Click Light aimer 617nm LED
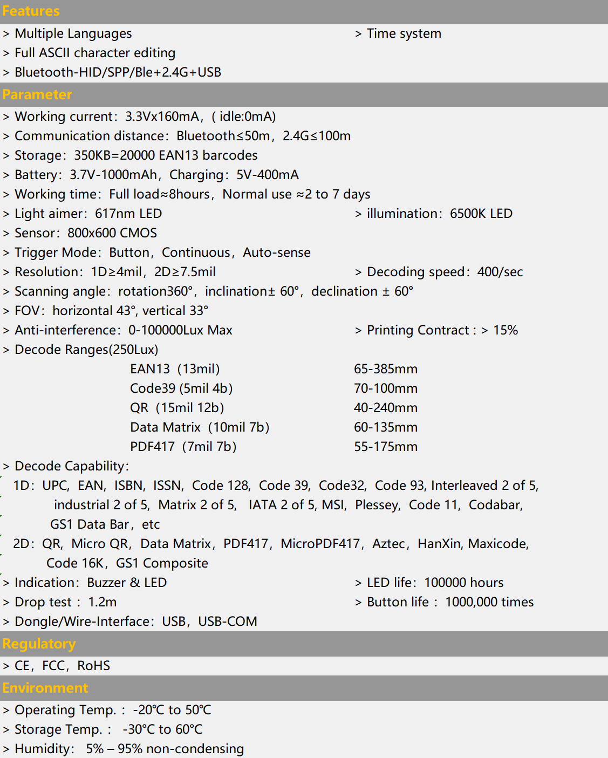 [83, 214]
